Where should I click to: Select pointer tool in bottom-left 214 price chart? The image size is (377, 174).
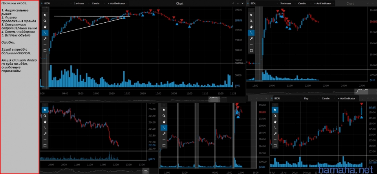45,110
